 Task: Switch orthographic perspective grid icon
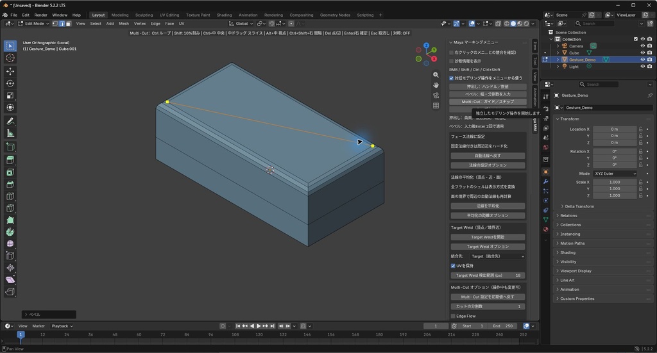click(436, 106)
